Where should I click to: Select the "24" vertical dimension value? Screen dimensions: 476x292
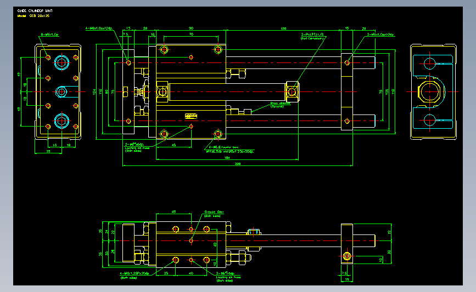107,231
